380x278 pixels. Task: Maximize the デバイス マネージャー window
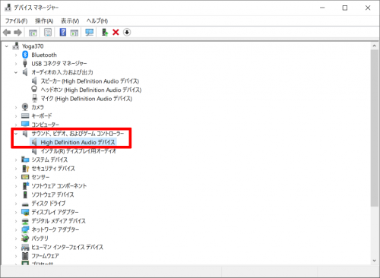pyautogui.click(x=345, y=8)
